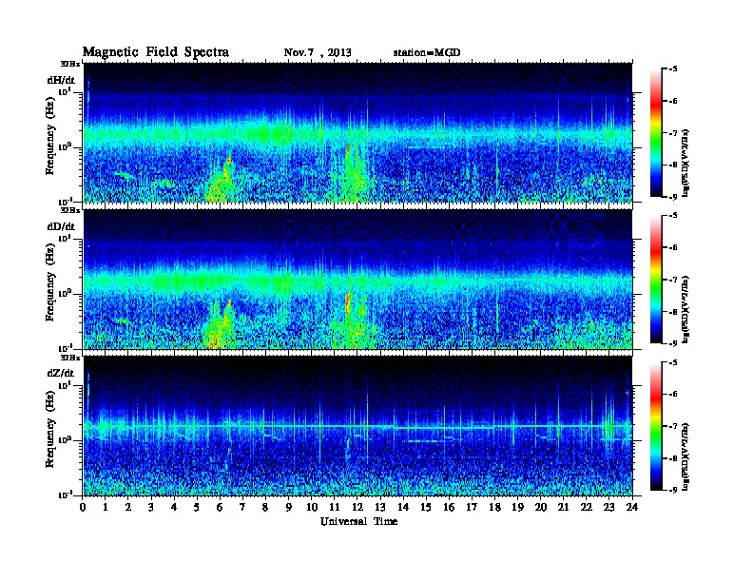Click the color scale bar beside dZ/dt panel

(656, 426)
